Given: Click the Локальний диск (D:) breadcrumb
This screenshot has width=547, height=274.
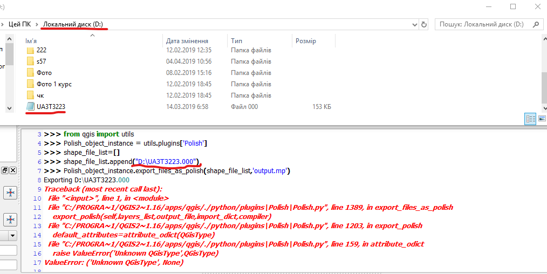Looking at the screenshot, I should pyautogui.click(x=73, y=24).
